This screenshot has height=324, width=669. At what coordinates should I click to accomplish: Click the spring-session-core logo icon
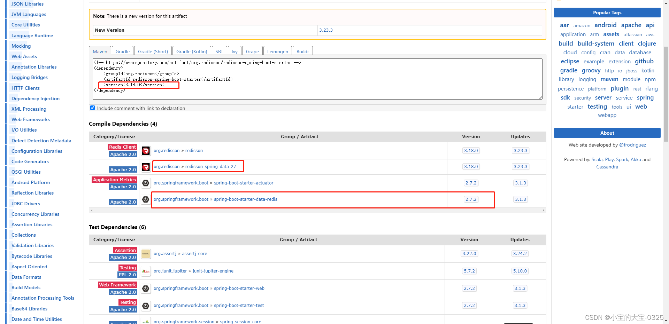(x=146, y=322)
